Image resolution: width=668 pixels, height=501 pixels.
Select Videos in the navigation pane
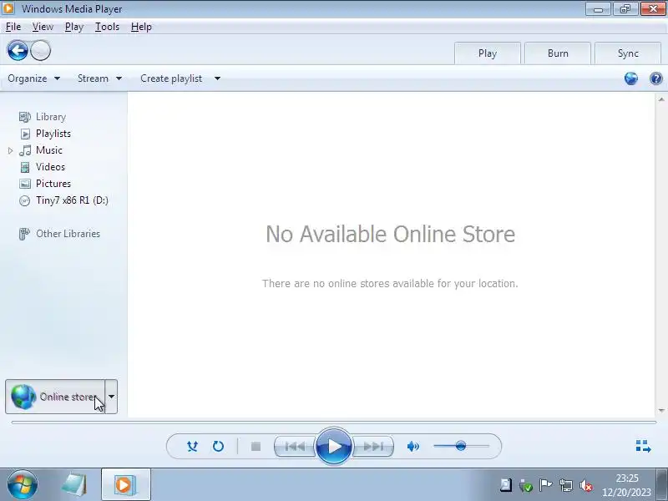click(50, 167)
